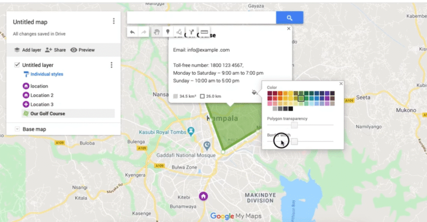Click the Polygon transparency slider handle
This screenshot has width=427, height=222.
point(294,125)
